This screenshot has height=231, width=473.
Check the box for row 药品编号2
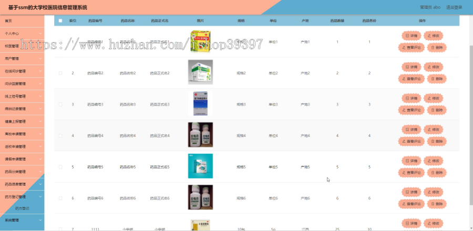tap(60, 73)
